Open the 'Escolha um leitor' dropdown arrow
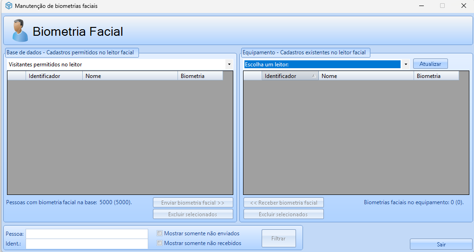The height and width of the screenshot is (252, 474). 405,65
